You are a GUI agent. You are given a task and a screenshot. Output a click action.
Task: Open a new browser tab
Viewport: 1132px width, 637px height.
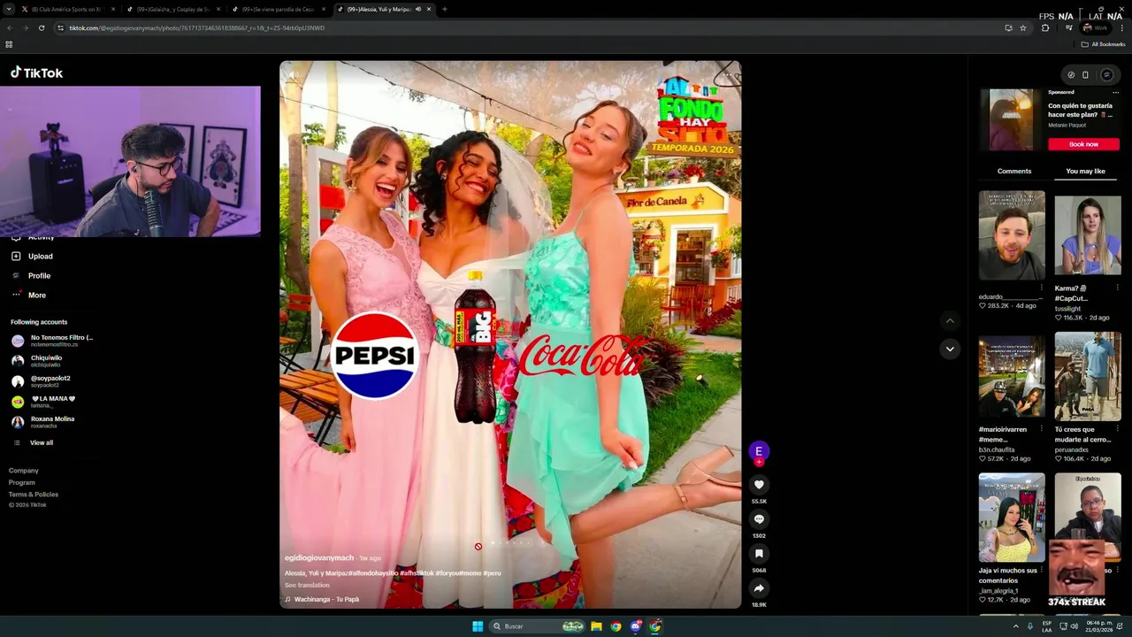pos(444,9)
